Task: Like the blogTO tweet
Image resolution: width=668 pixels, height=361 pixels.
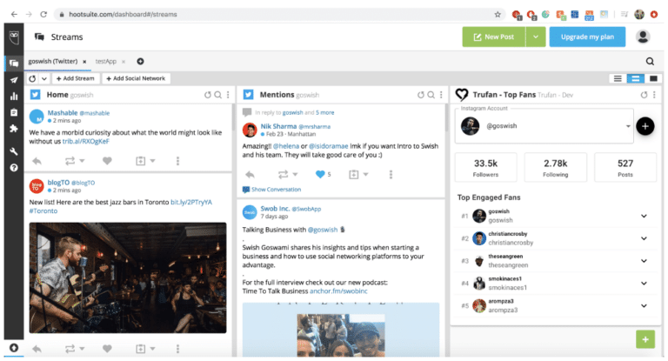Action: (107, 349)
